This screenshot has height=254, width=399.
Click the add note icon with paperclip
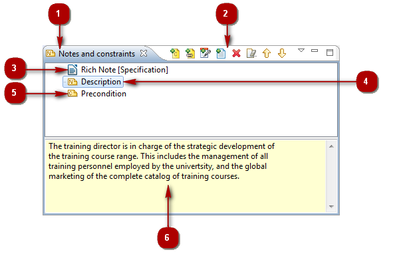click(190, 53)
